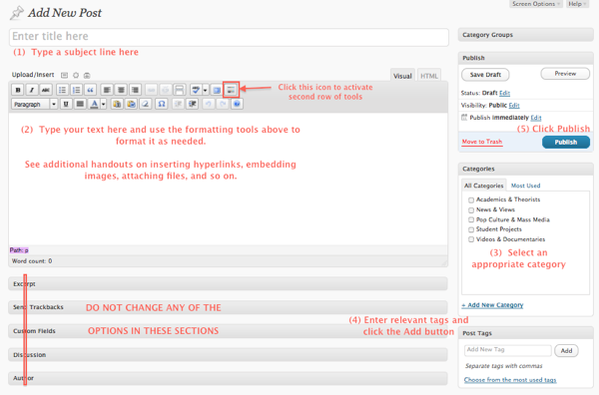Toggle bold formatting in the editor
The height and width of the screenshot is (395, 599).
[x=18, y=90]
